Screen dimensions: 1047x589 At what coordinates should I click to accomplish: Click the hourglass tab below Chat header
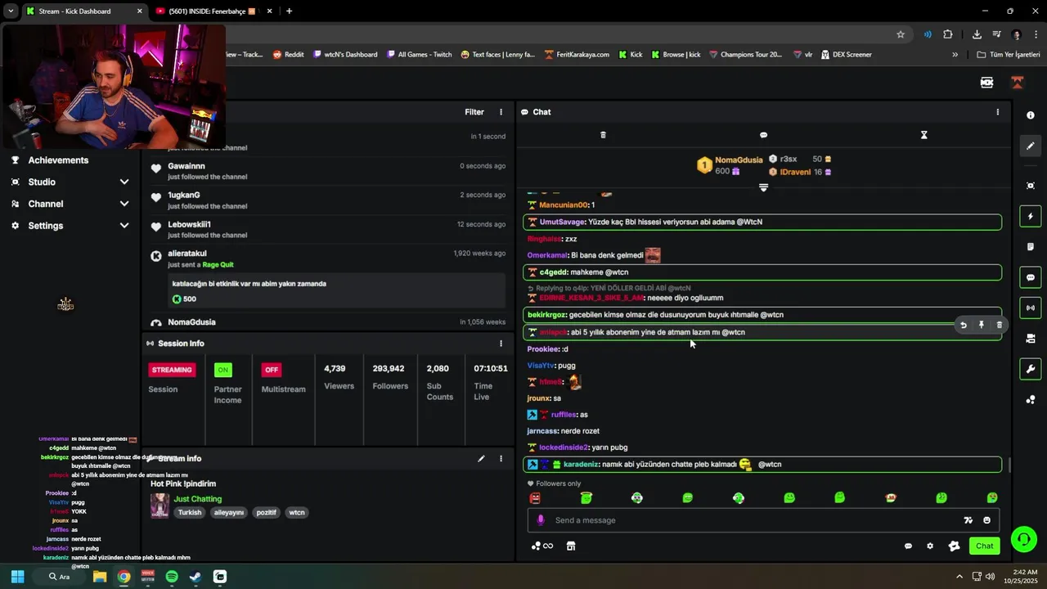pyautogui.click(x=924, y=135)
